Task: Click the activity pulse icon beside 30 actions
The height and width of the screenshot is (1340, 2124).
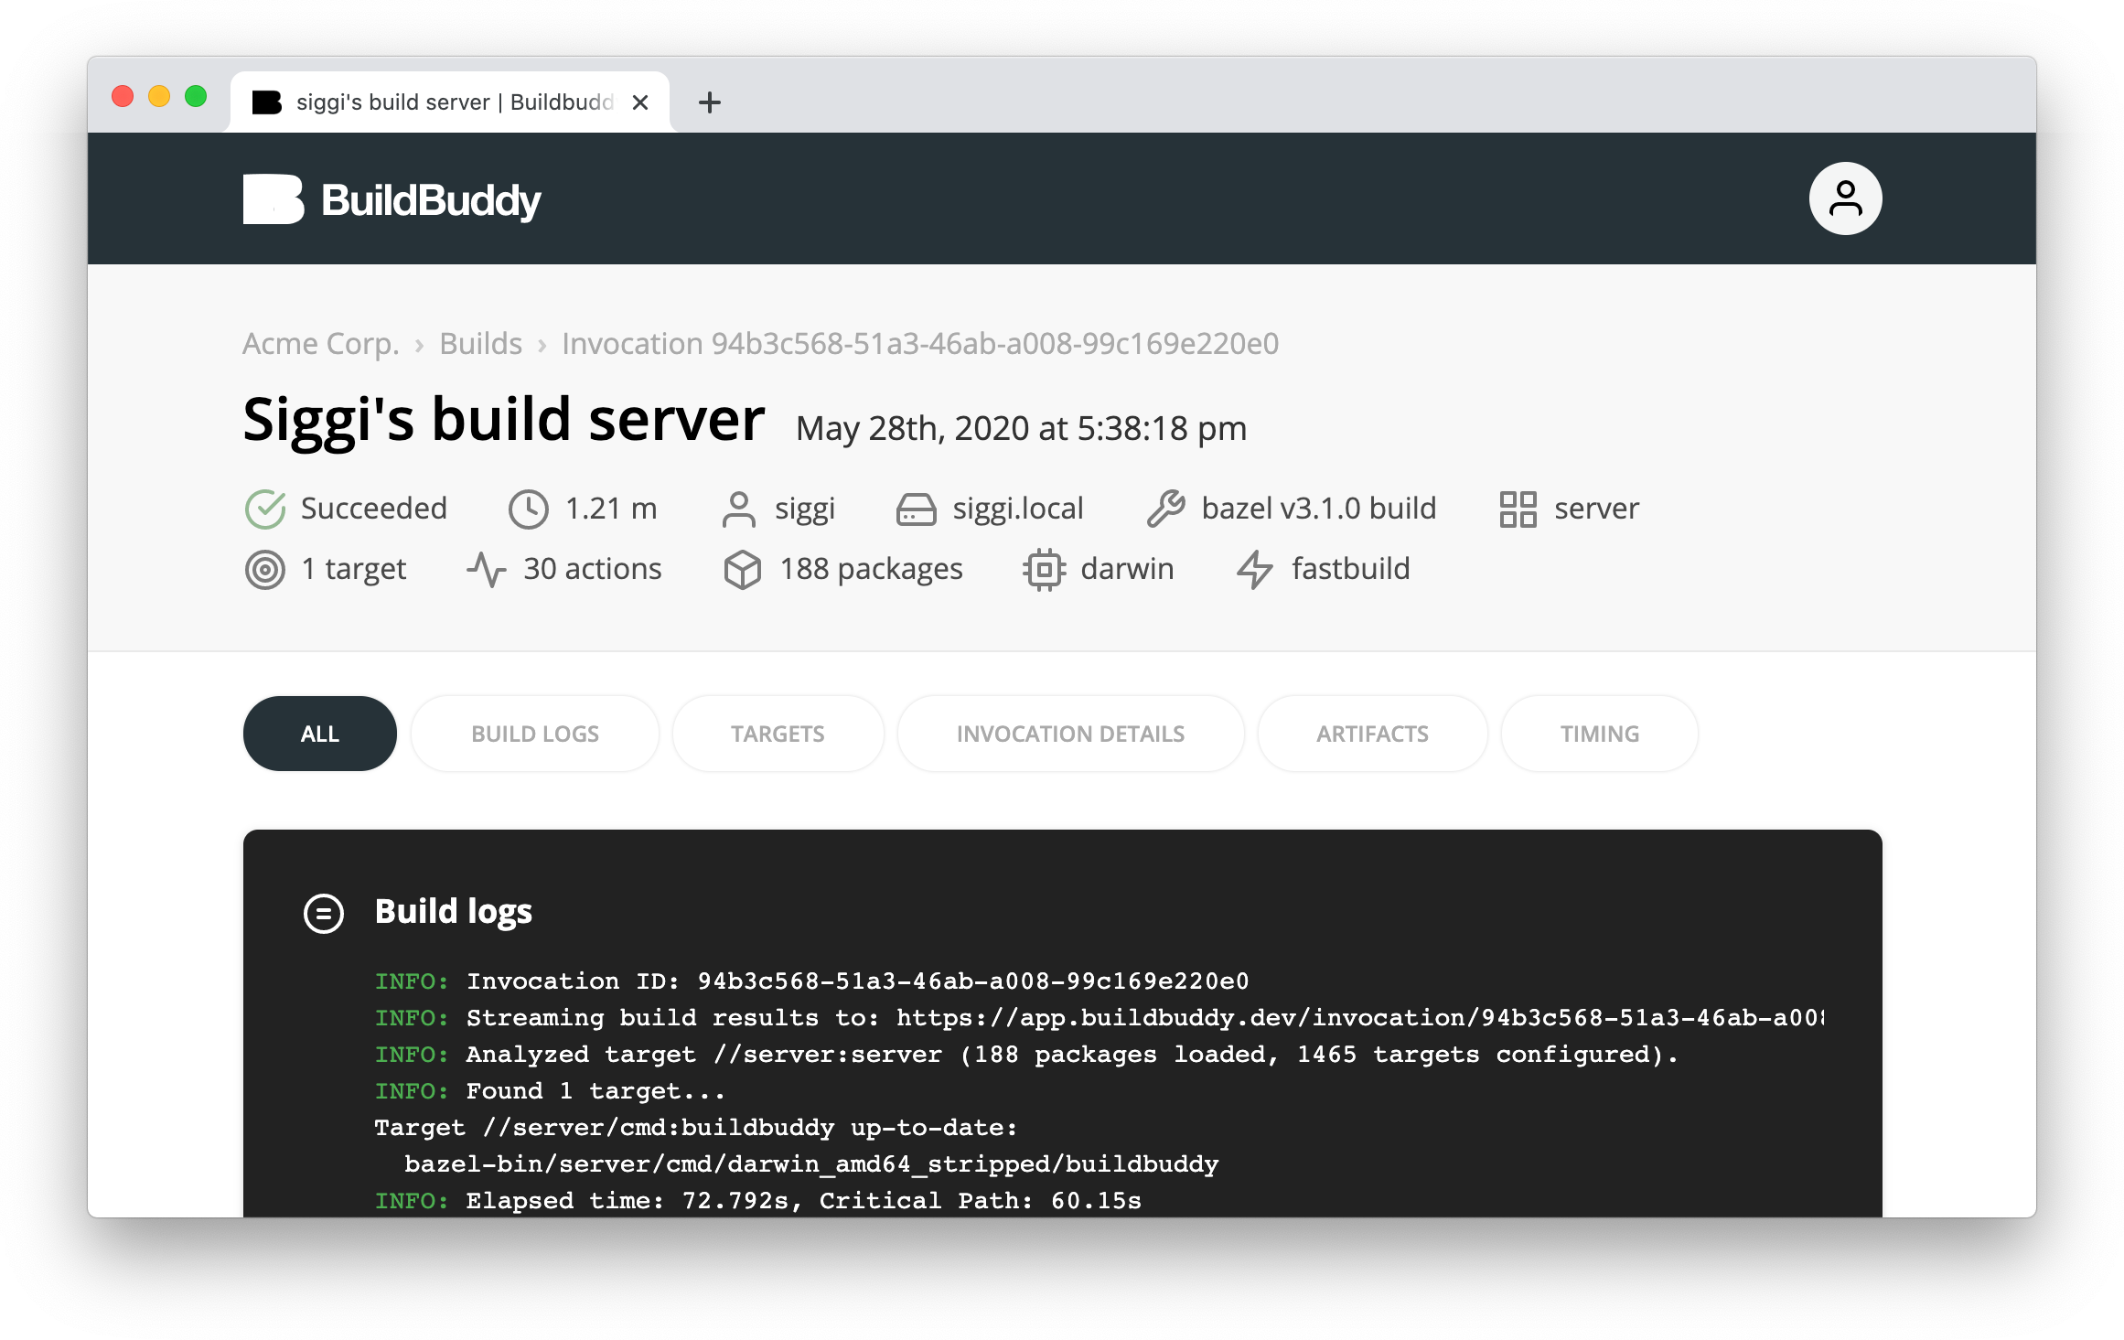Action: click(486, 569)
